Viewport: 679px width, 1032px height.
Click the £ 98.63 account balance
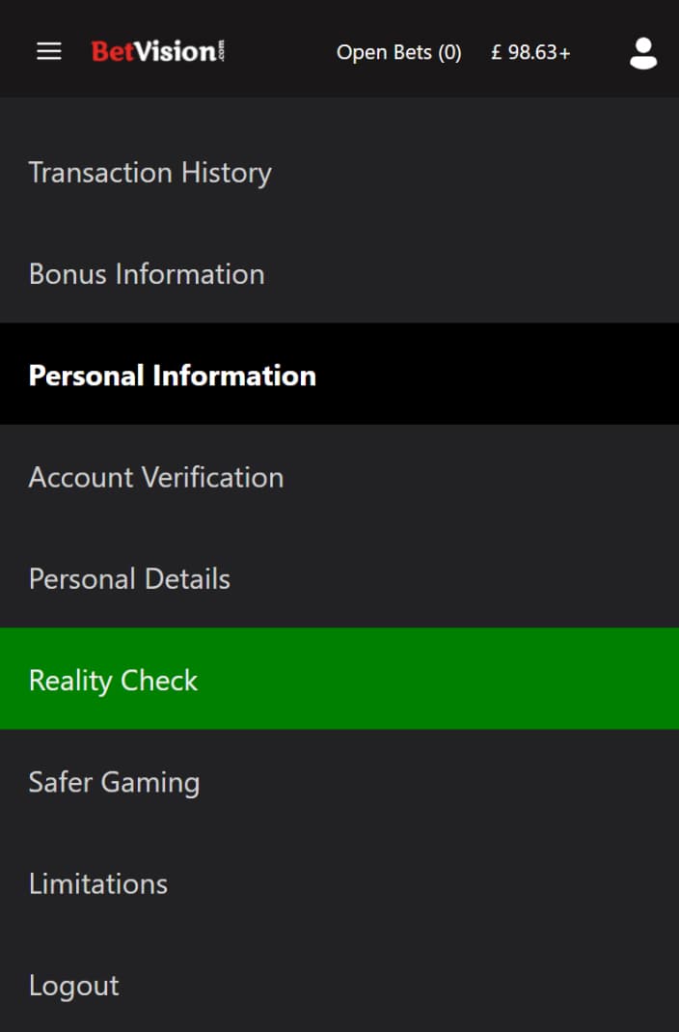[525, 53]
